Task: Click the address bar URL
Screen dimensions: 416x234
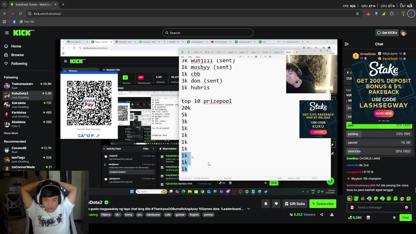Action: click(47, 14)
